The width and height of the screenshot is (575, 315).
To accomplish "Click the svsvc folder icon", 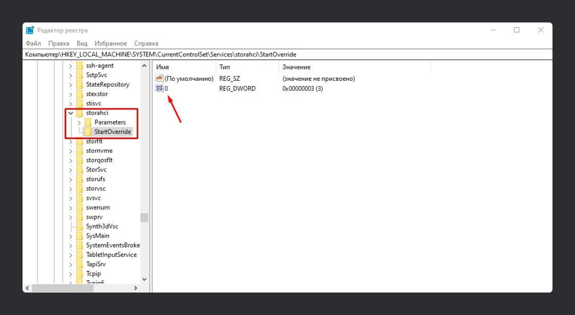I will coord(80,198).
